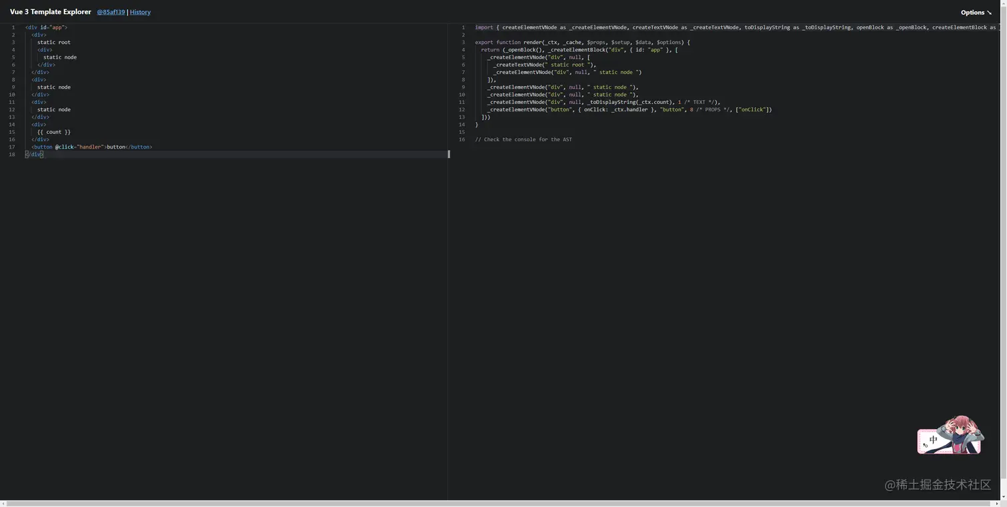Viewport: 1007px width, 507px height.
Task: Click '// Check the console for the AST' comment
Action: coord(523,139)
